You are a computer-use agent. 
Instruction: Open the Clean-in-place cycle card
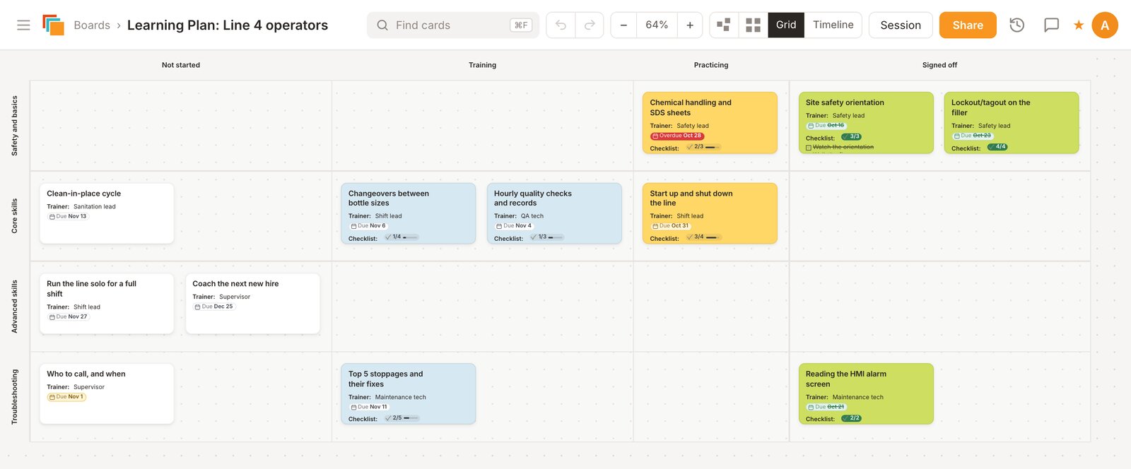(x=107, y=213)
